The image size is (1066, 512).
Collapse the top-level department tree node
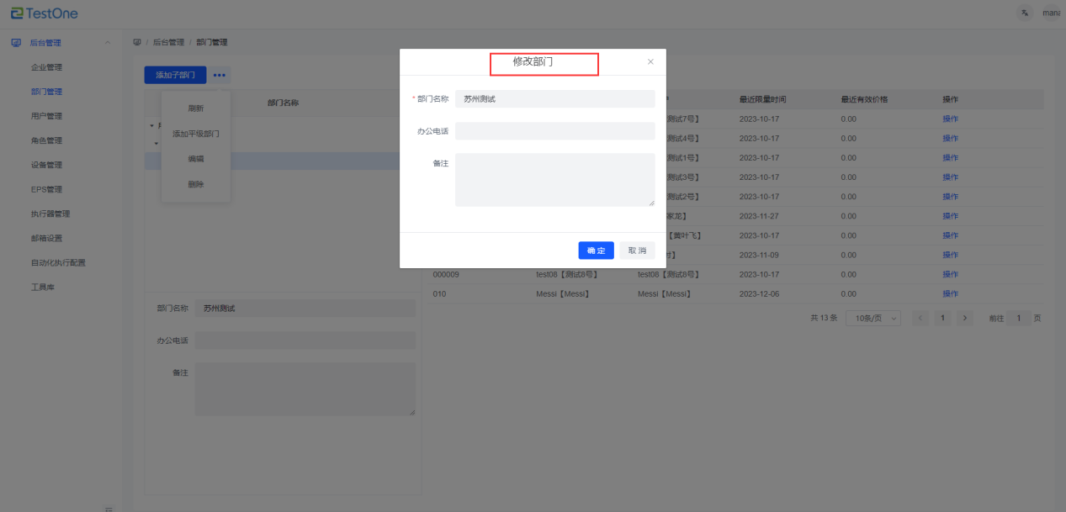pos(151,125)
